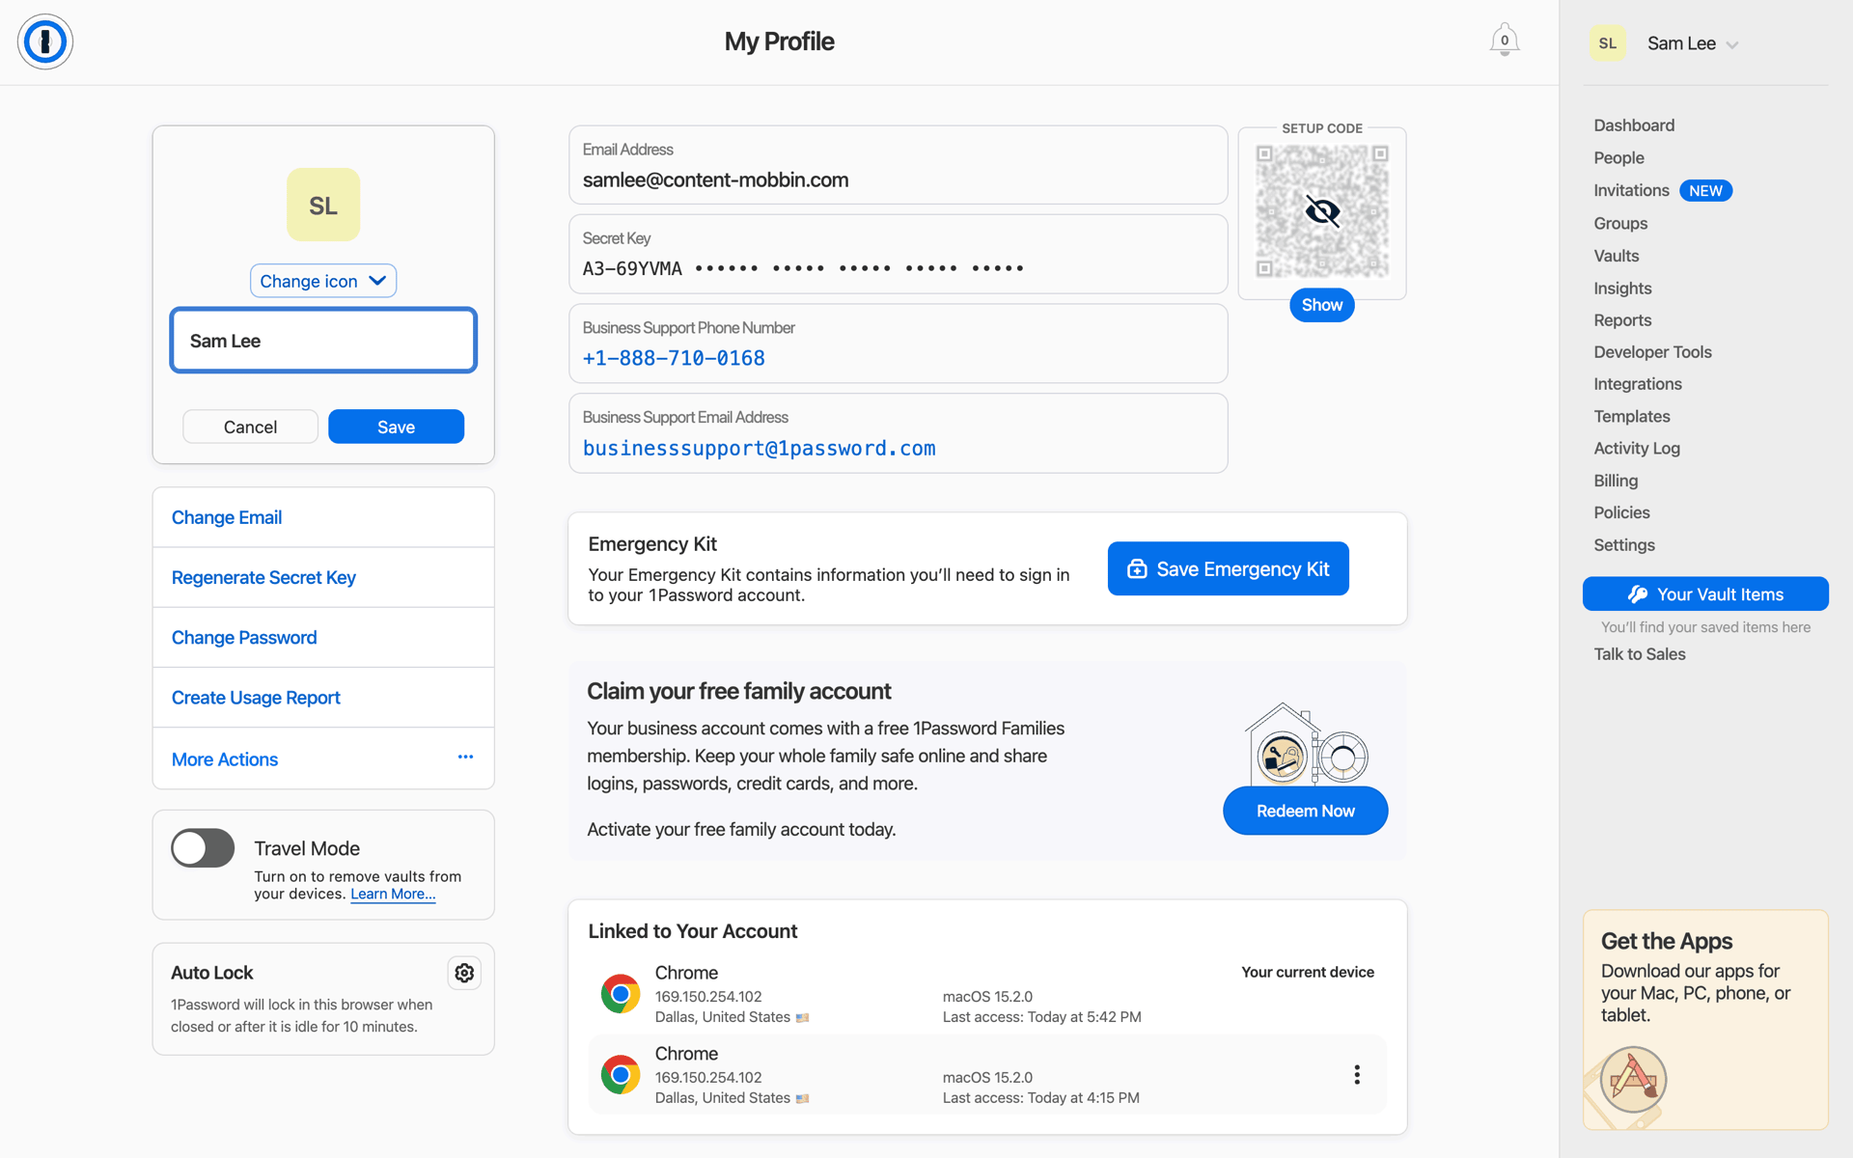1853x1158 pixels.
Task: Open Activity Log in the sidebar
Action: coord(1637,449)
